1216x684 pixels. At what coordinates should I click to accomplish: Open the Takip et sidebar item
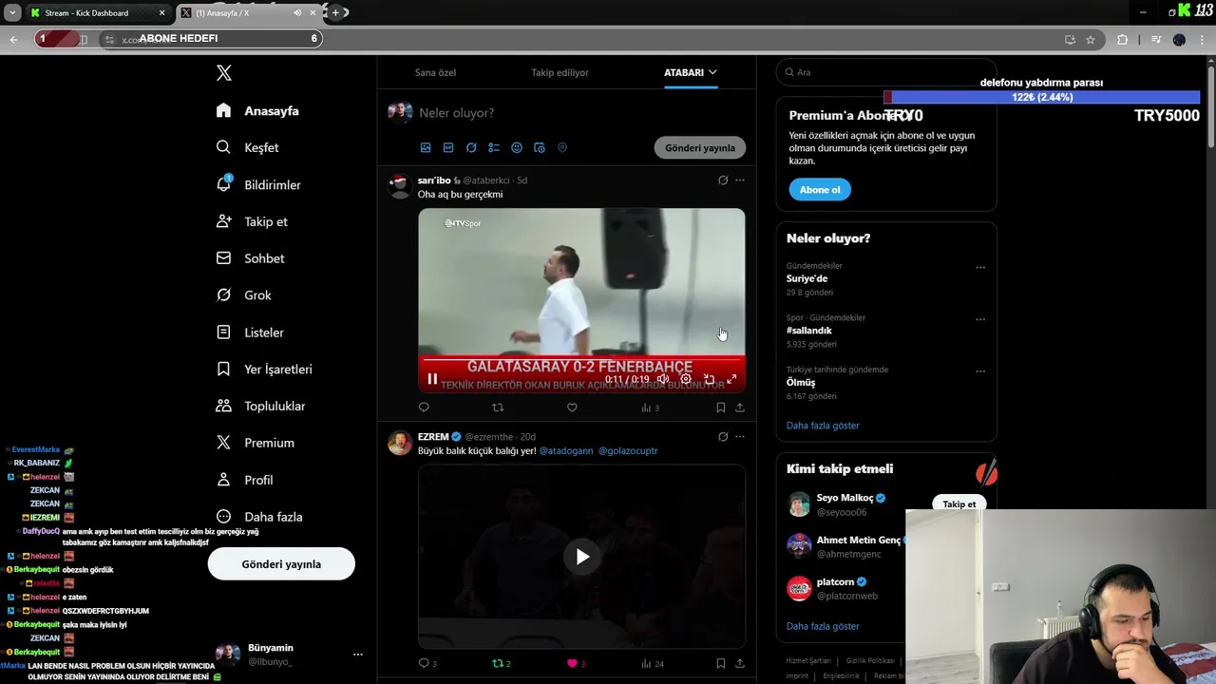click(252, 221)
